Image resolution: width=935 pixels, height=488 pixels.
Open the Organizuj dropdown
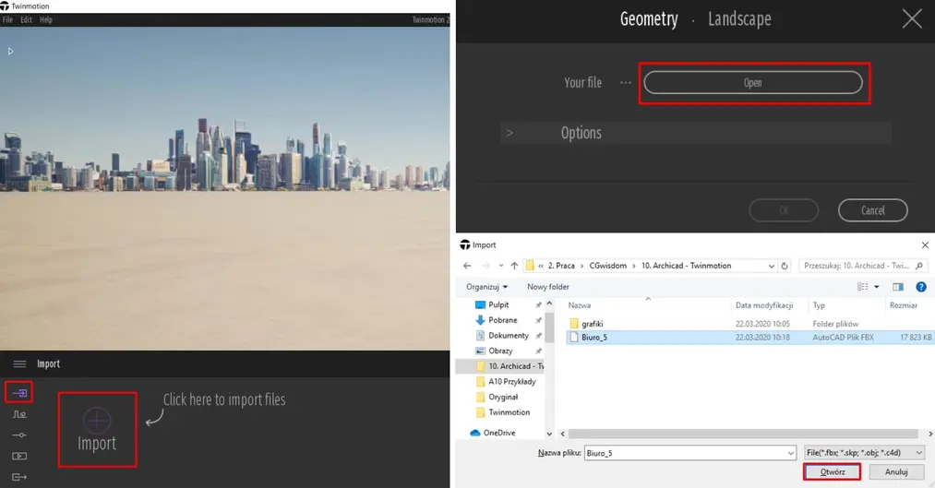pos(486,287)
